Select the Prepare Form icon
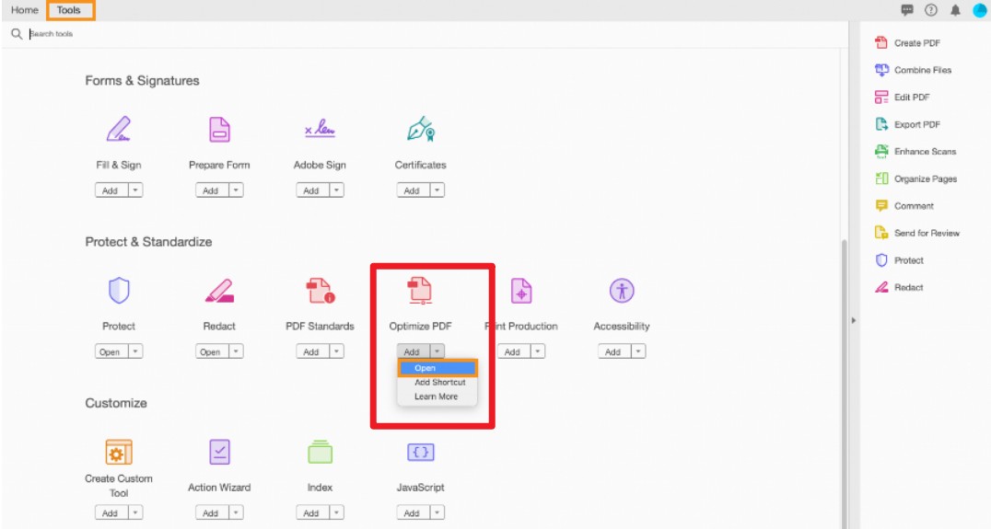This screenshot has width=991, height=529. 219,130
